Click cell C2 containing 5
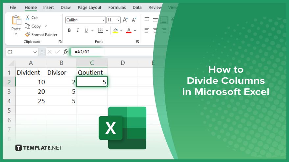Image resolution: width=289 pixels, height=162 pixels. 92,81
